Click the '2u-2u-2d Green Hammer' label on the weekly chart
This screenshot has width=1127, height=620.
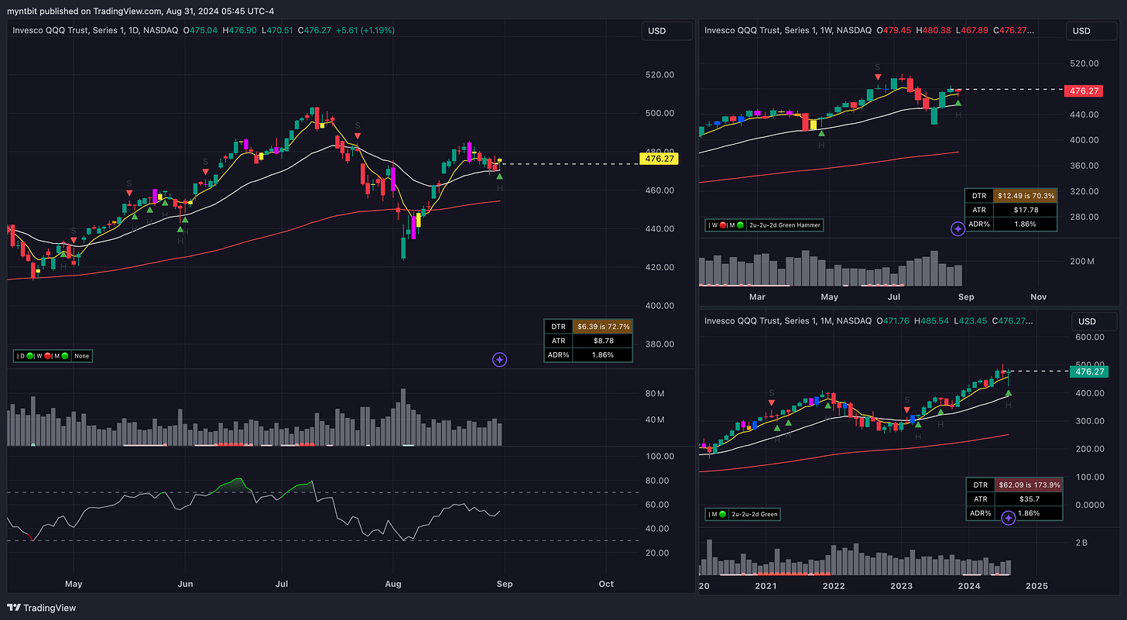[x=783, y=225]
